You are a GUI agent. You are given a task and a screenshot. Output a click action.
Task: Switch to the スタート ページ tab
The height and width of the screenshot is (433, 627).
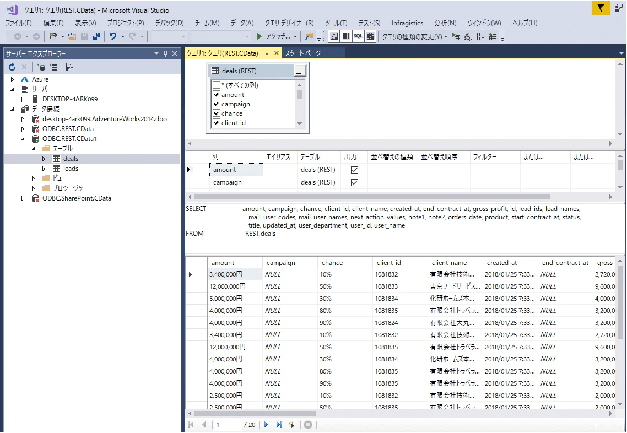click(302, 53)
